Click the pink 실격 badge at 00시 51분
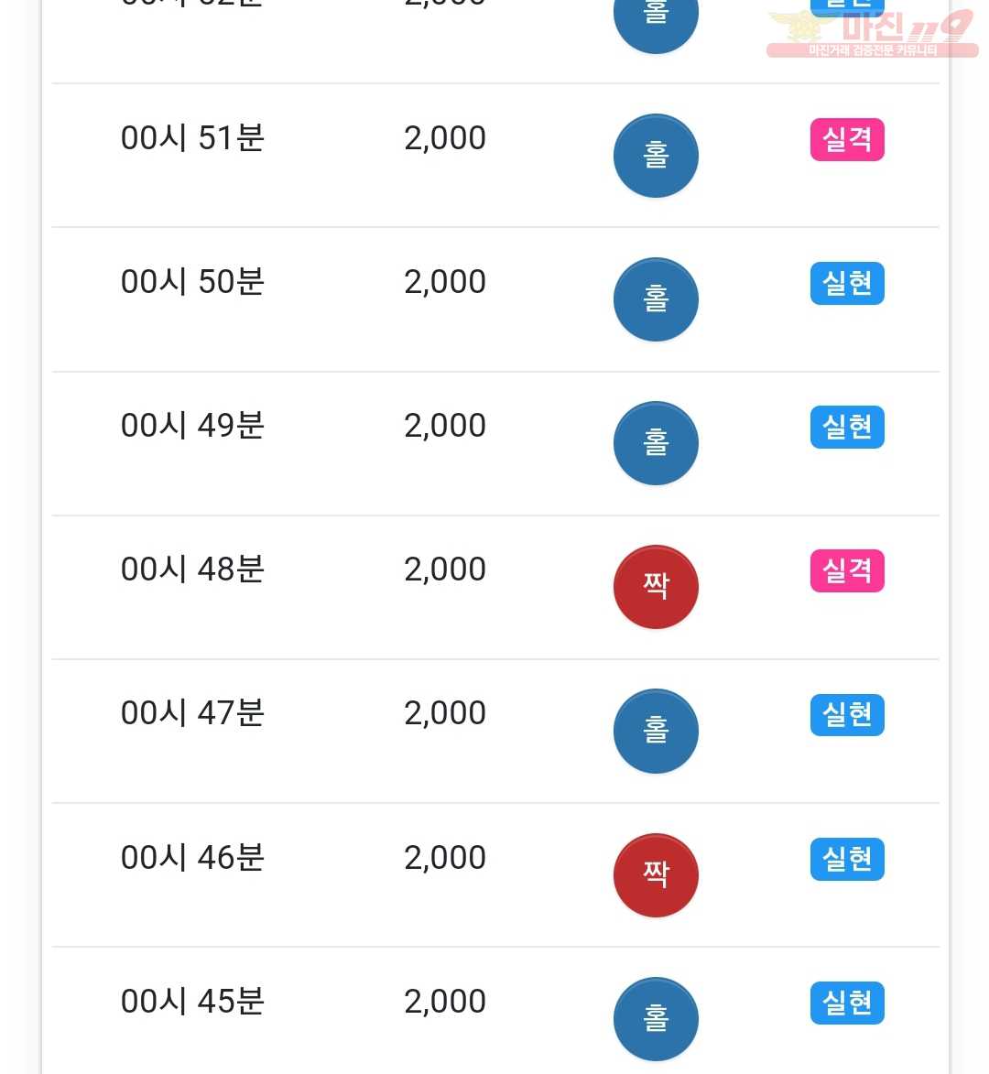Image resolution: width=989 pixels, height=1074 pixels. 847,140
